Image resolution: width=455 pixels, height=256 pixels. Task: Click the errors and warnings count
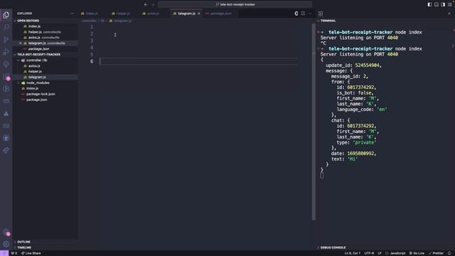click(x=14, y=253)
